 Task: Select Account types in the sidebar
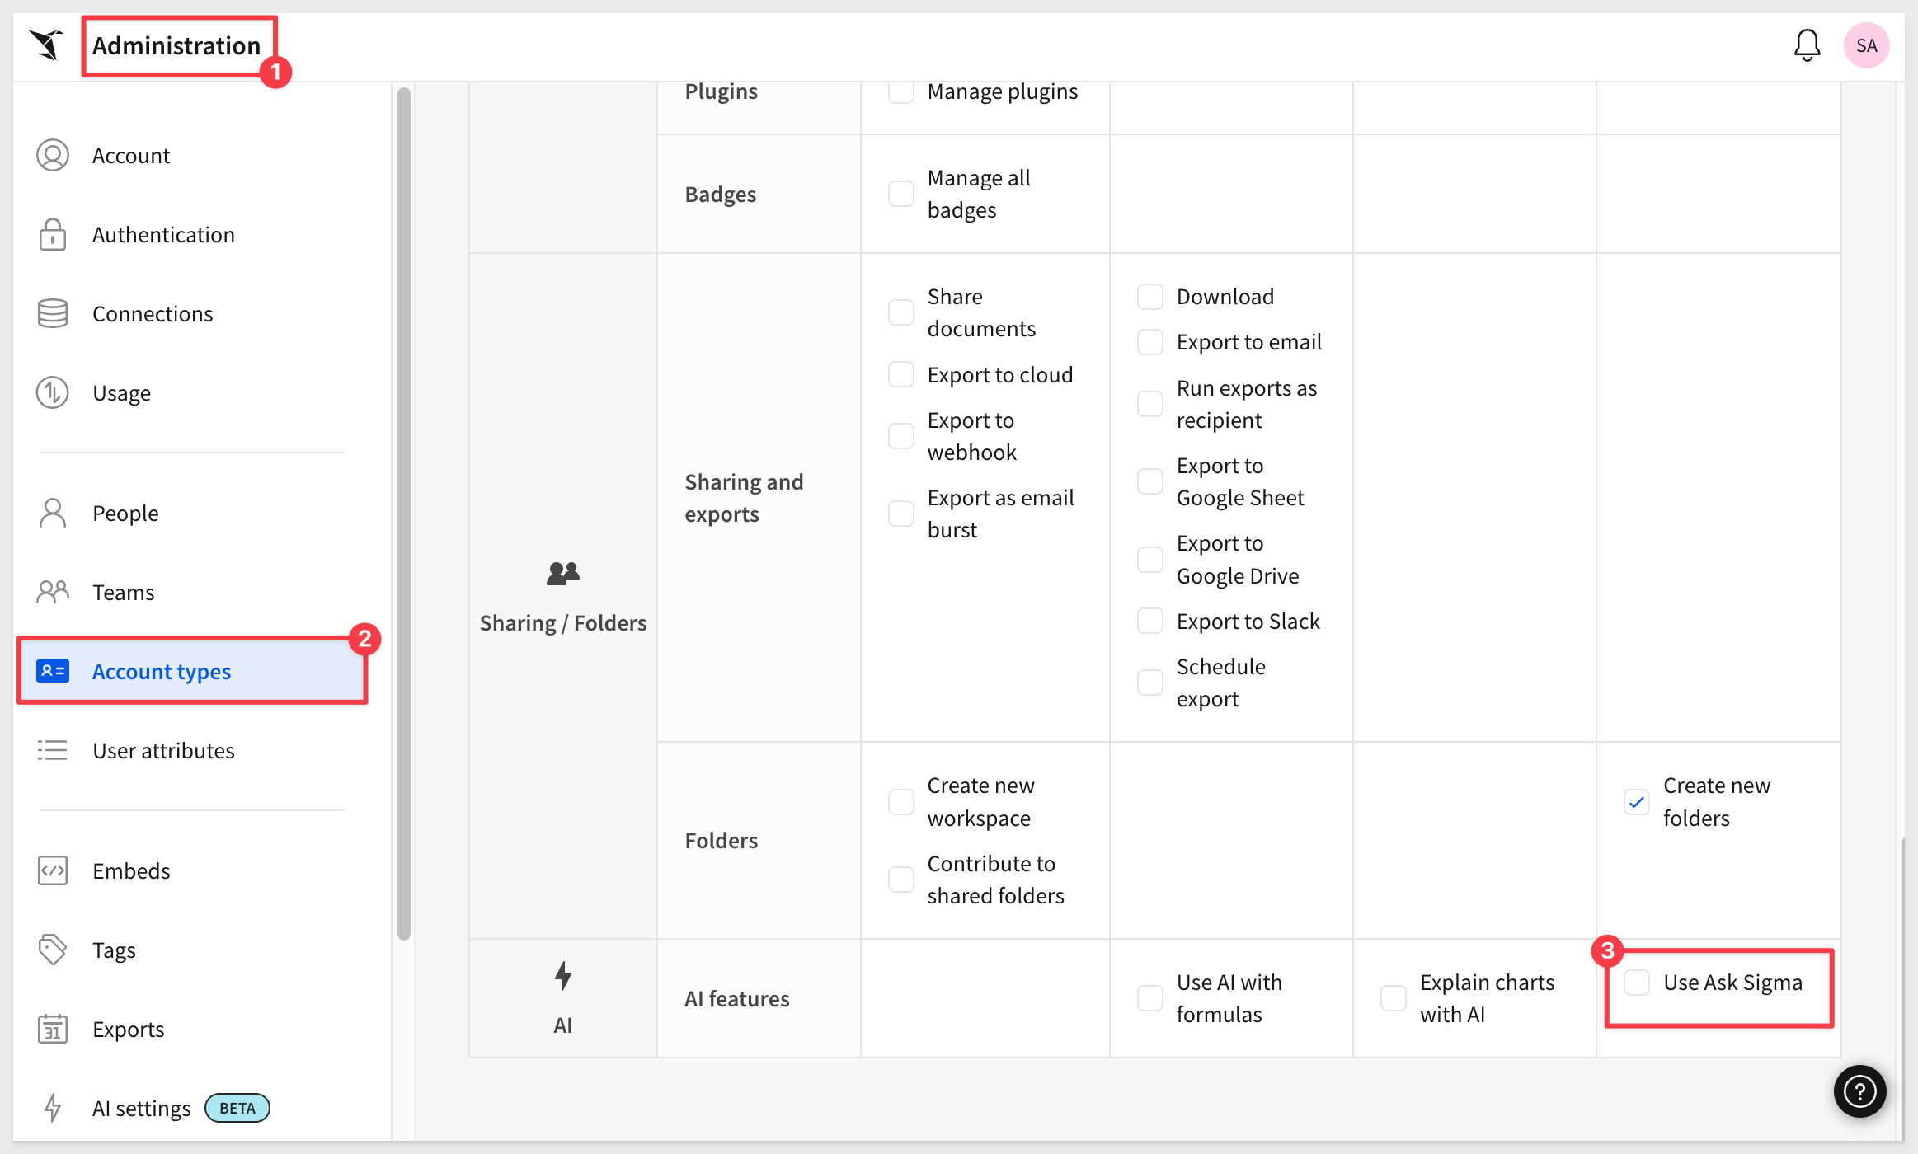(x=162, y=671)
